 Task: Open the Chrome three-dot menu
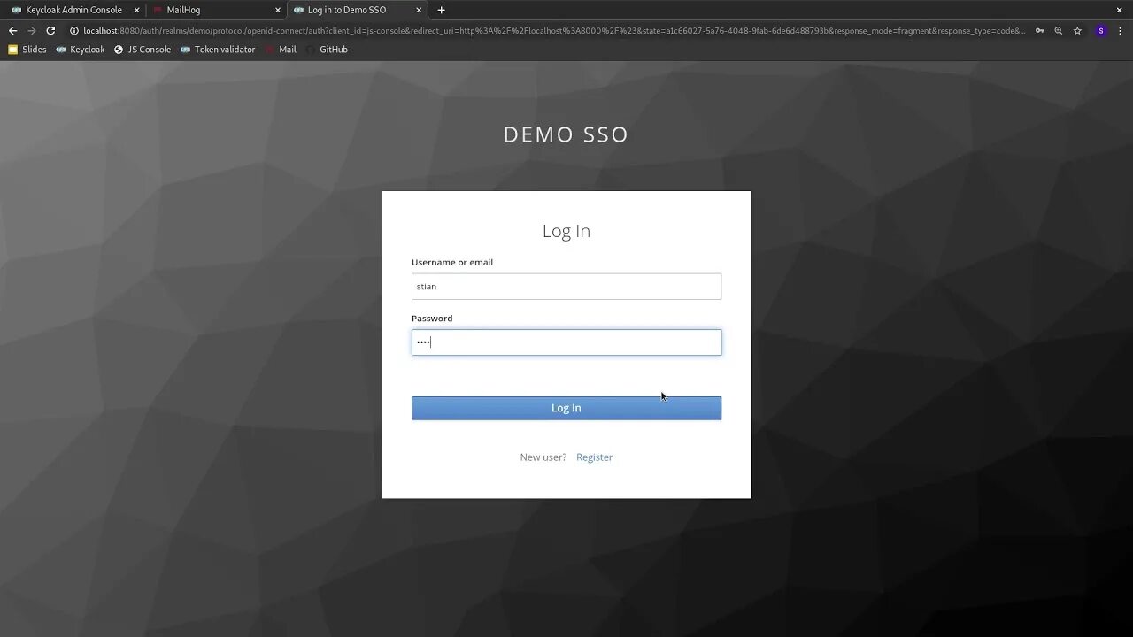click(x=1120, y=30)
